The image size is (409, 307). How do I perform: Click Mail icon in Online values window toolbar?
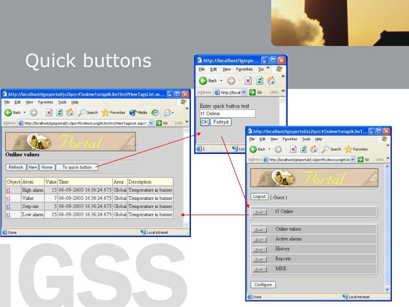coord(167,112)
